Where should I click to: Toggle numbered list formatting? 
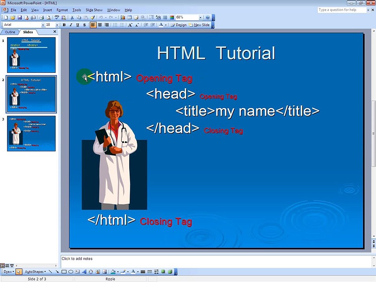tap(115, 25)
